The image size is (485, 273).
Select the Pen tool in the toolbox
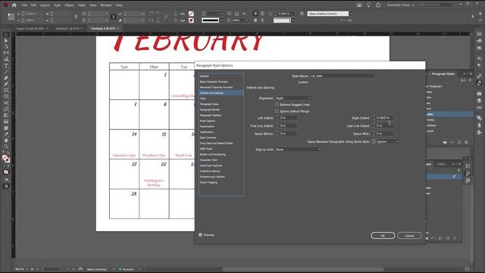(x=6, y=78)
